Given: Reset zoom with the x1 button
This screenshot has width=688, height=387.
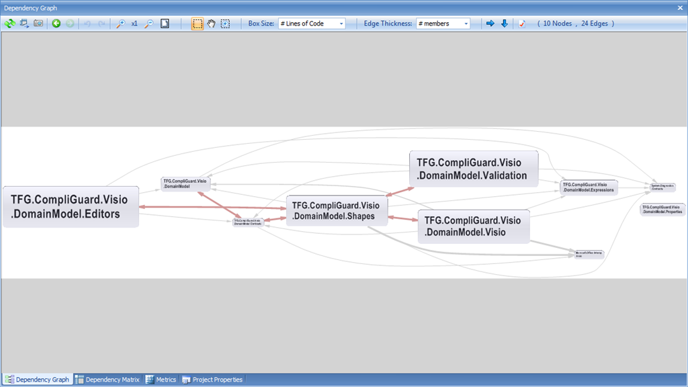Looking at the screenshot, I should tap(134, 24).
